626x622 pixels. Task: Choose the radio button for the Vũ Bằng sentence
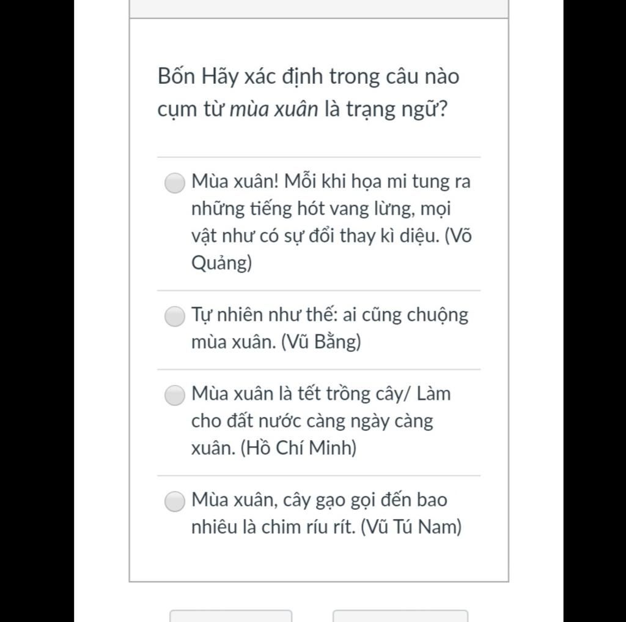click(175, 316)
